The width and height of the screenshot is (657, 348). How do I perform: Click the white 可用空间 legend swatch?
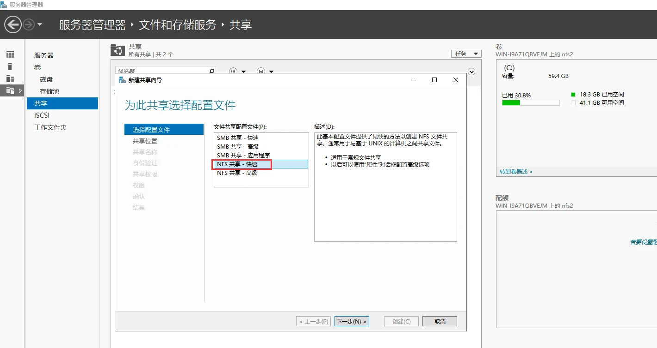point(573,103)
